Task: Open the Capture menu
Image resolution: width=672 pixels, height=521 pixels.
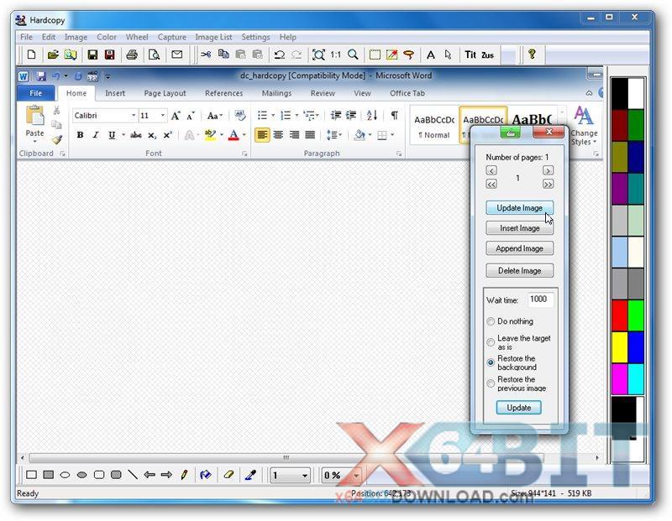Action: (x=172, y=37)
